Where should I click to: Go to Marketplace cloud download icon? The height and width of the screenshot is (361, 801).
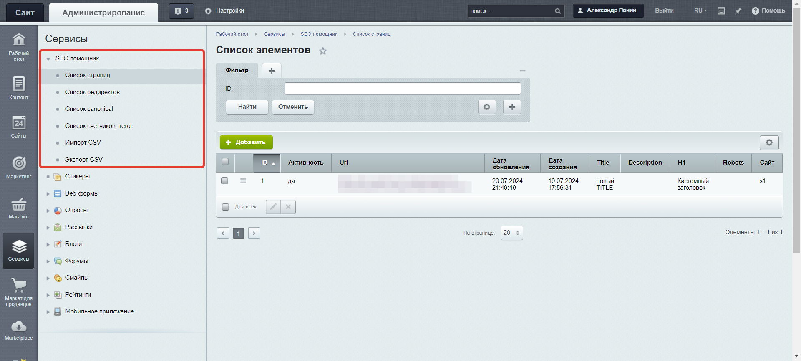[x=19, y=326]
